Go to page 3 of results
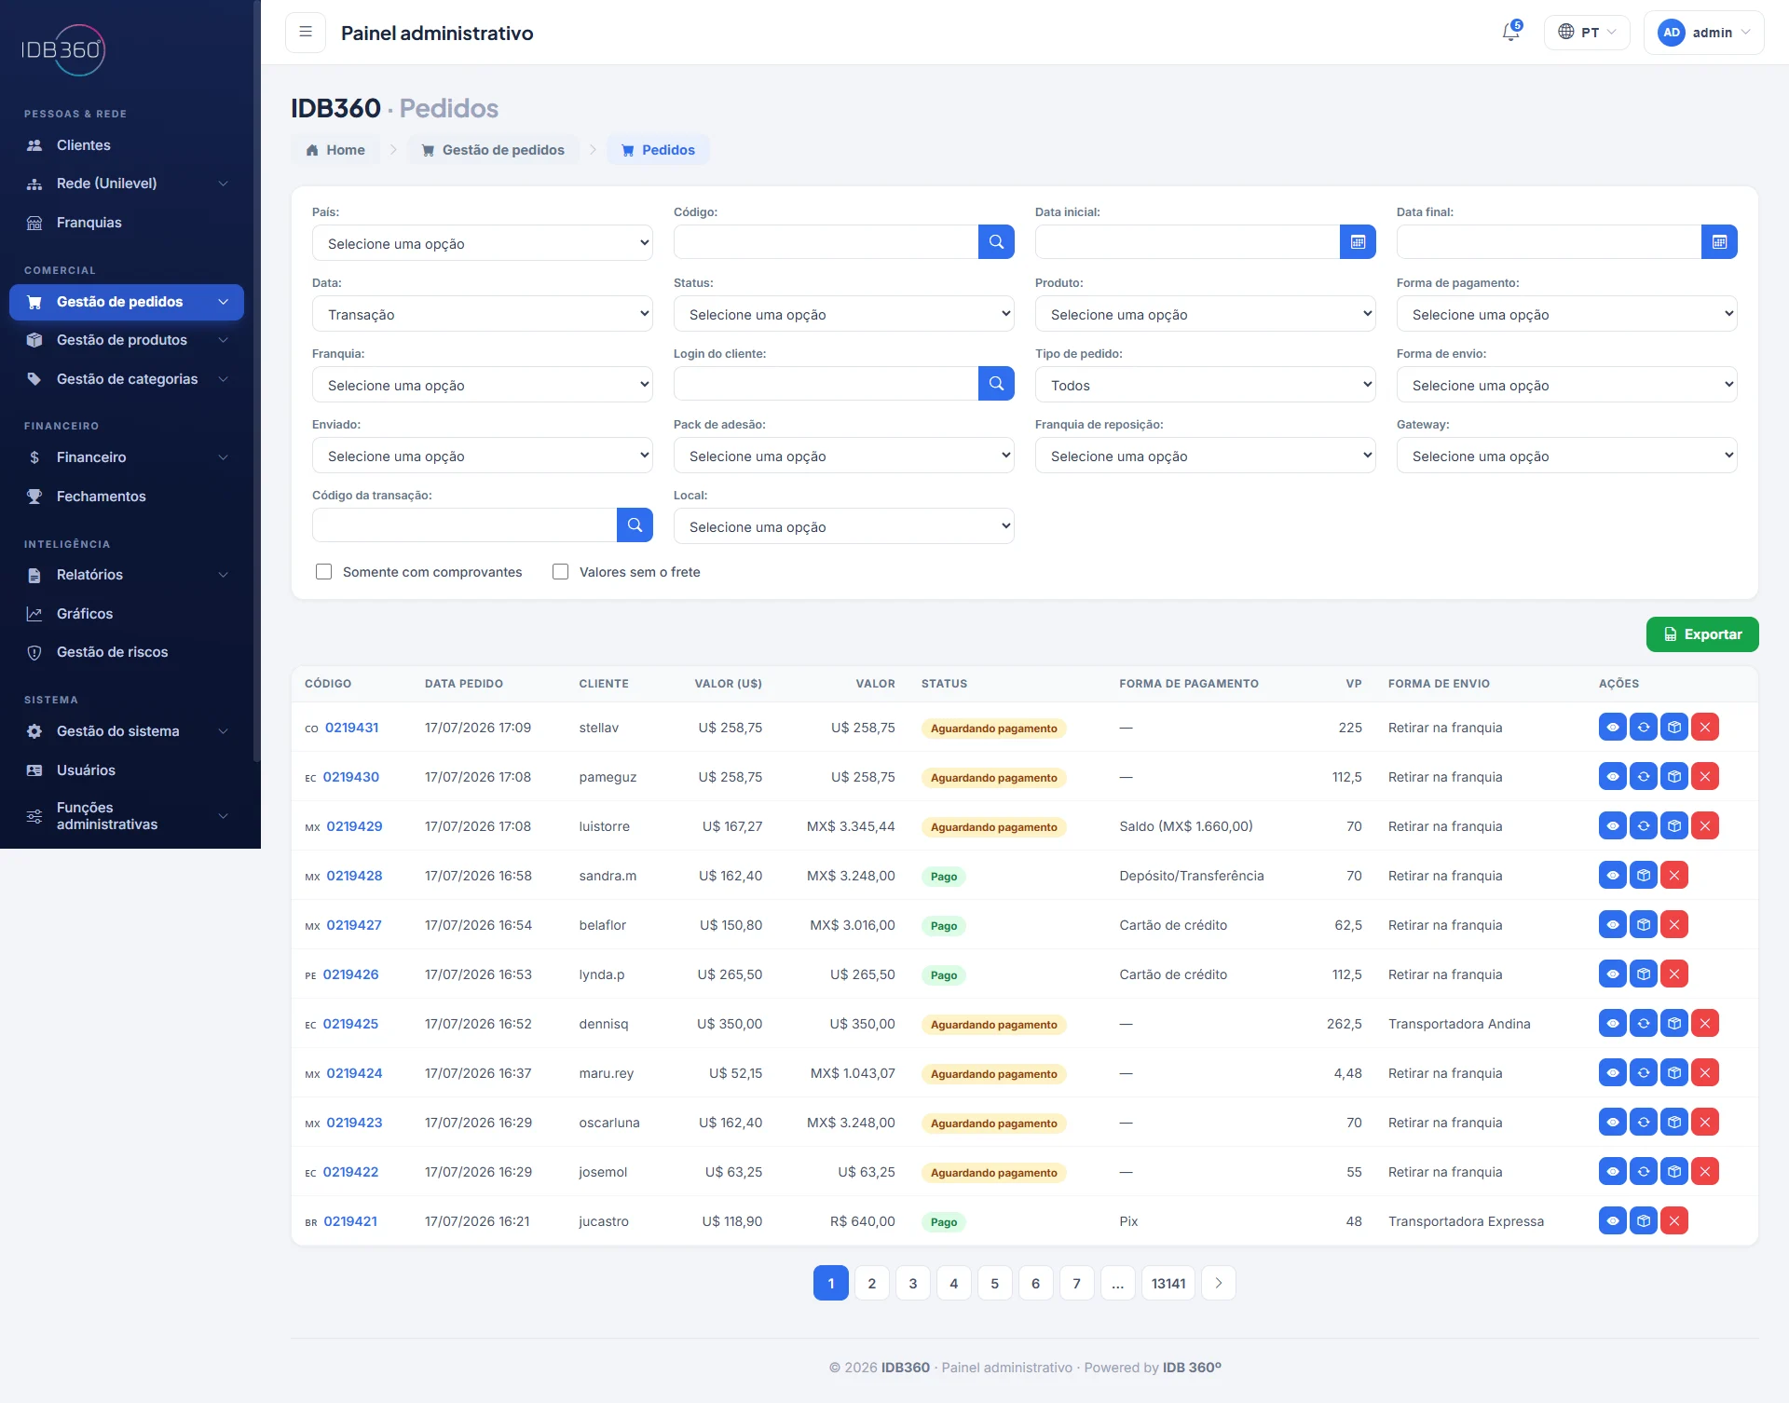Screen dimensions: 1789x1403 pyautogui.click(x=913, y=1283)
